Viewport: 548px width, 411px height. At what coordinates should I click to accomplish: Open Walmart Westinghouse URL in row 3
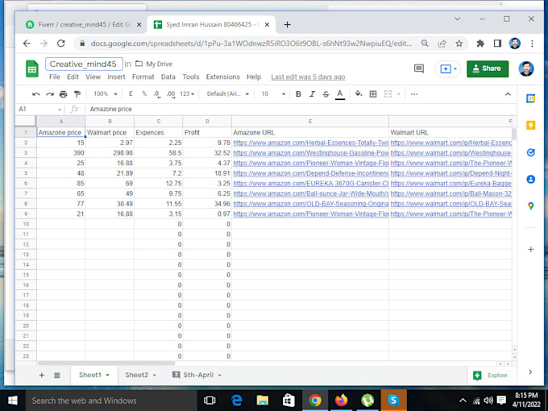(450, 153)
